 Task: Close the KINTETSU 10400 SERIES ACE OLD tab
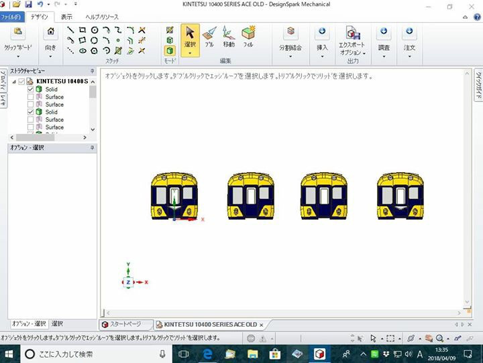click(x=261, y=325)
